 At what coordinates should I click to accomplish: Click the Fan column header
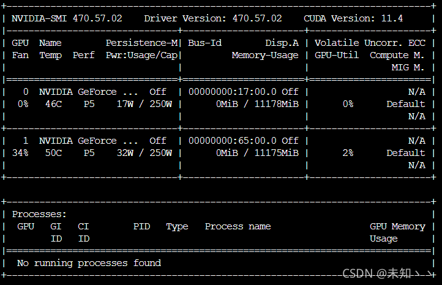tap(20, 55)
